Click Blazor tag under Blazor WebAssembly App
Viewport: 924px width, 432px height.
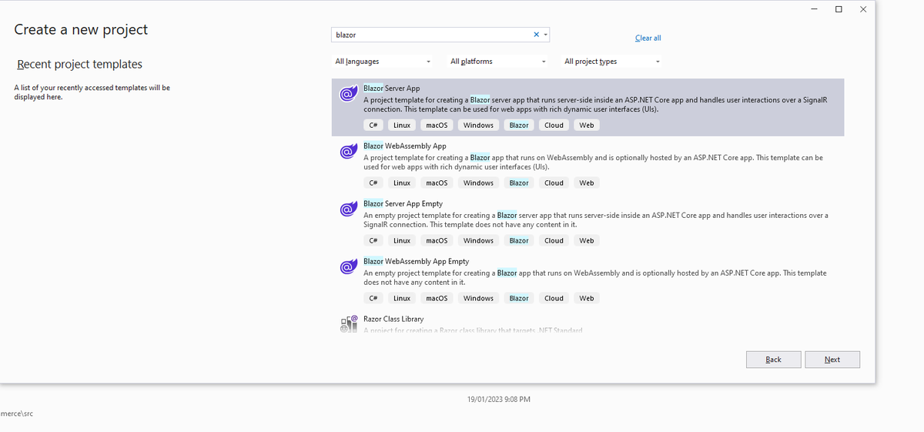click(x=519, y=183)
